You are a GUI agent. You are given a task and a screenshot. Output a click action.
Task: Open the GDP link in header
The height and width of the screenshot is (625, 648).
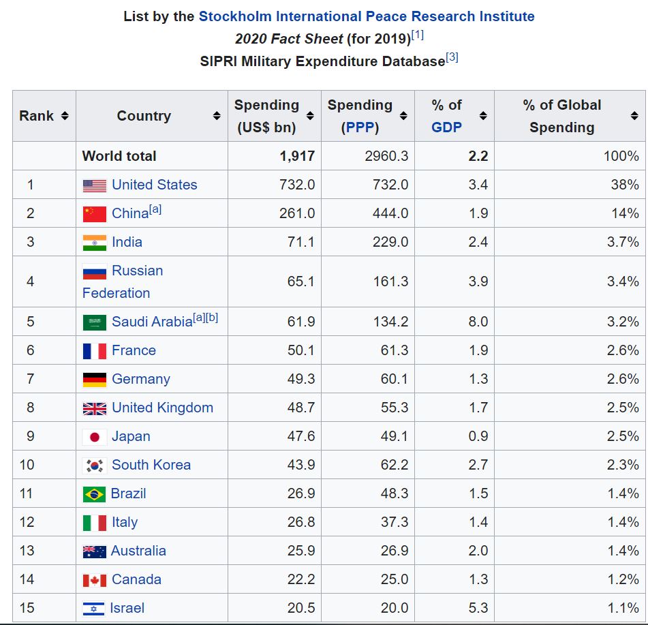tap(446, 127)
